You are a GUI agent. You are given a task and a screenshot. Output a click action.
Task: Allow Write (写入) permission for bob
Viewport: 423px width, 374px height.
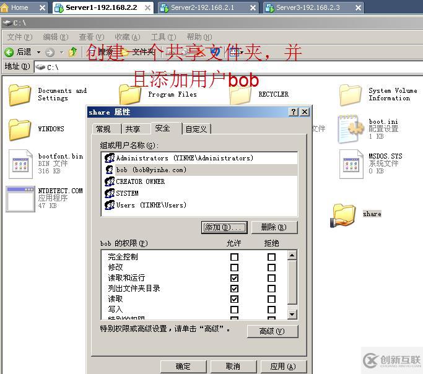pos(235,310)
